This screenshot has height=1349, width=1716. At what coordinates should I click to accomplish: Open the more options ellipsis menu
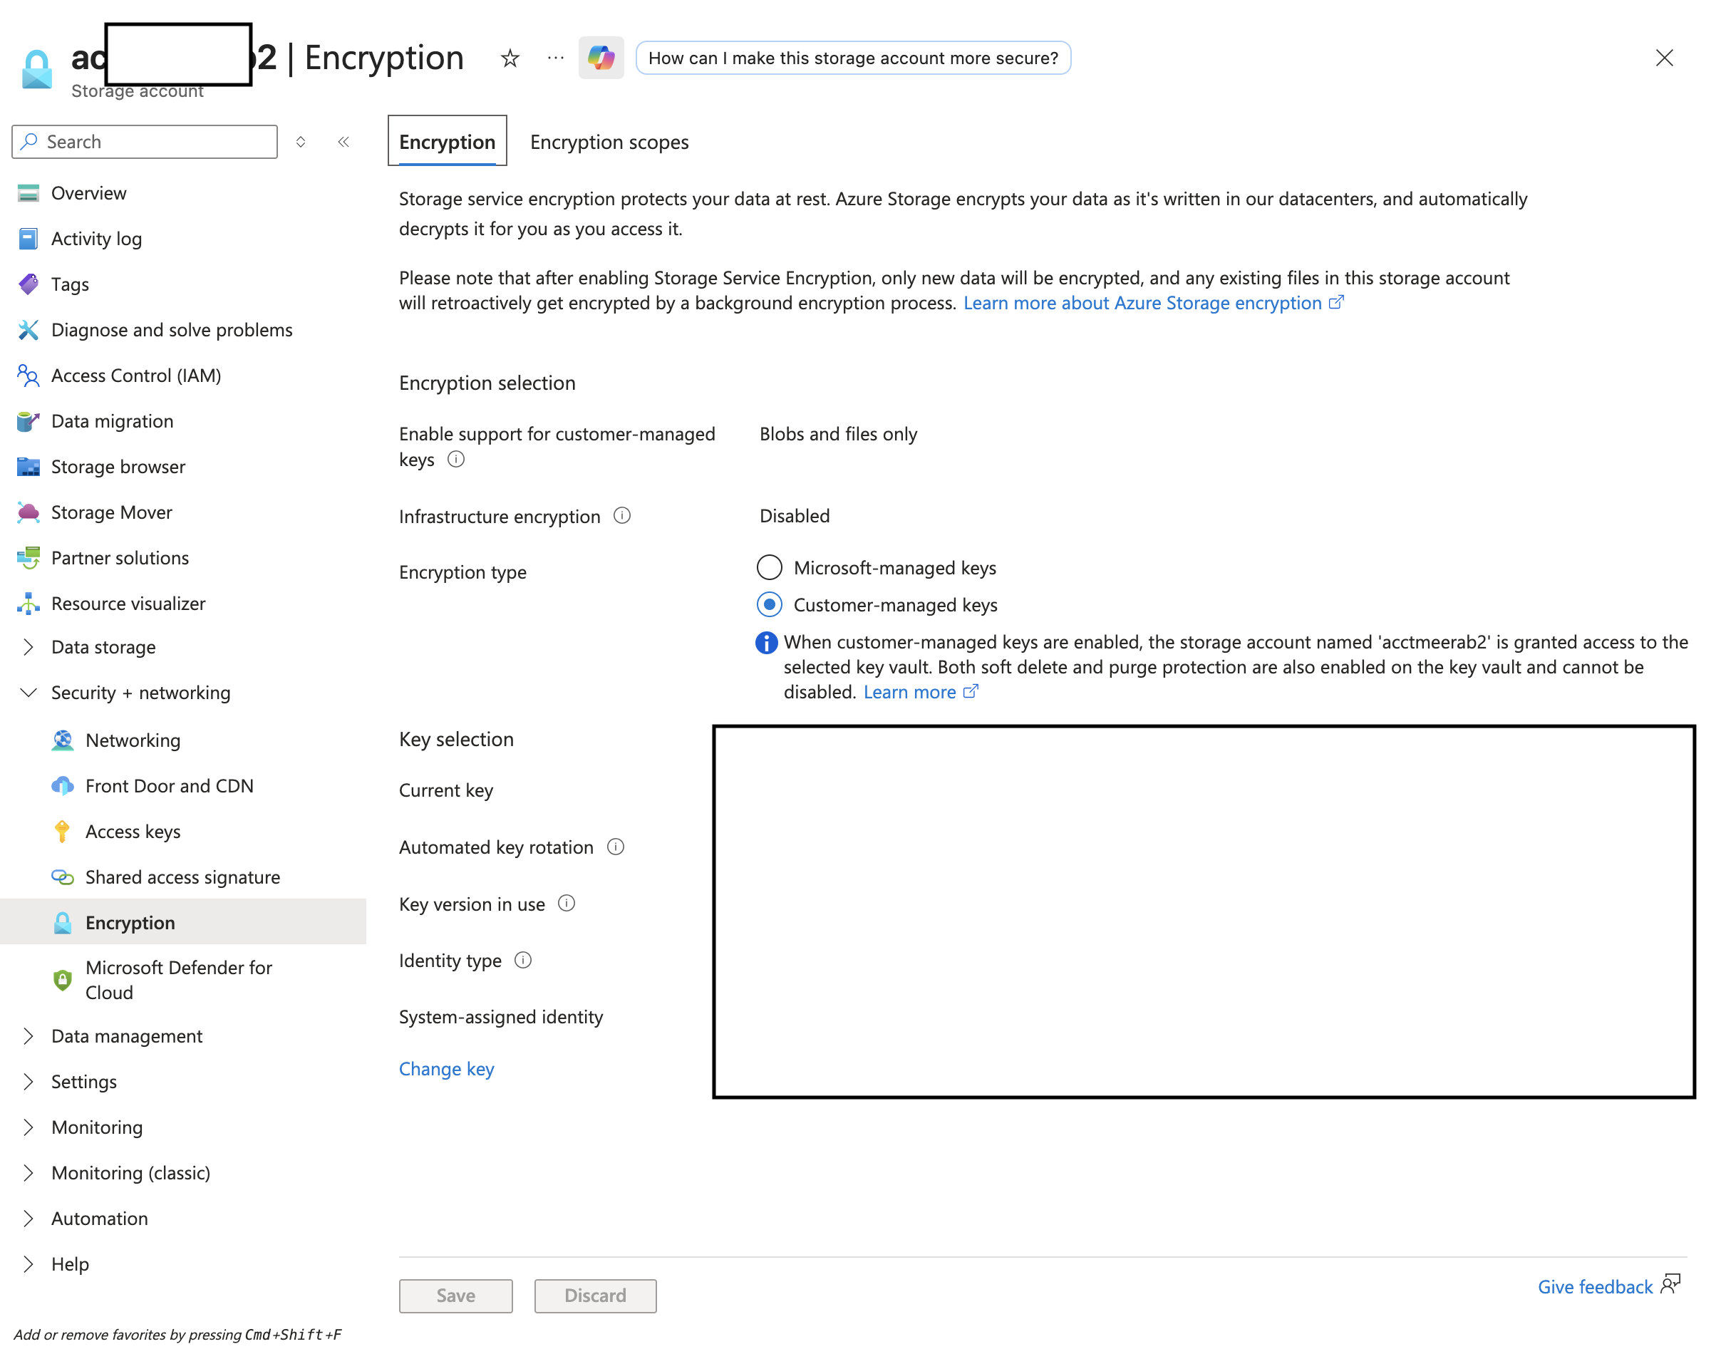click(x=555, y=58)
